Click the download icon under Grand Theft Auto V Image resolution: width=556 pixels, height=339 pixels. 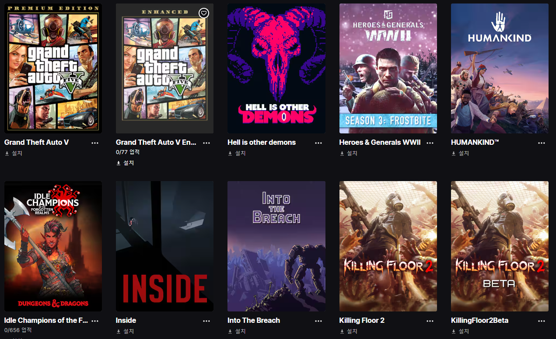click(x=7, y=154)
